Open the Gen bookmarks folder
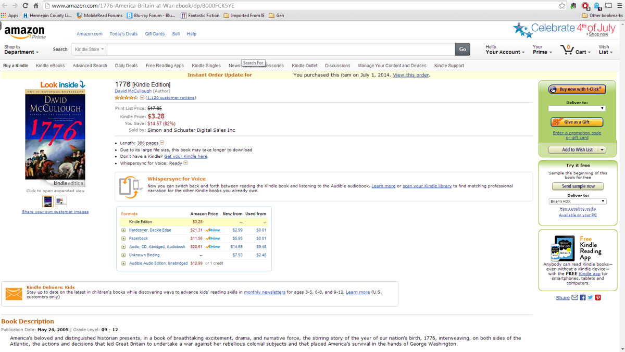This screenshot has width=625, height=352. coord(277,16)
